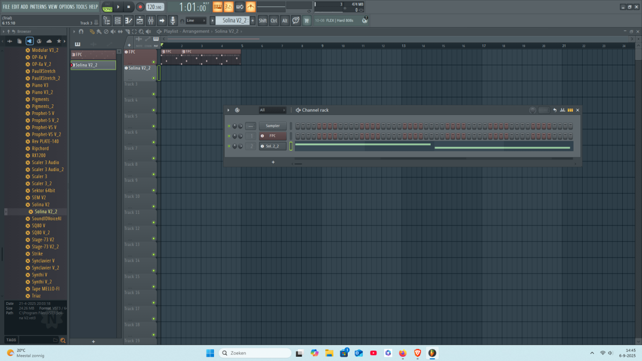The image size is (642, 361).
Task: Open the OPTIONS menu
Action: click(x=67, y=6)
